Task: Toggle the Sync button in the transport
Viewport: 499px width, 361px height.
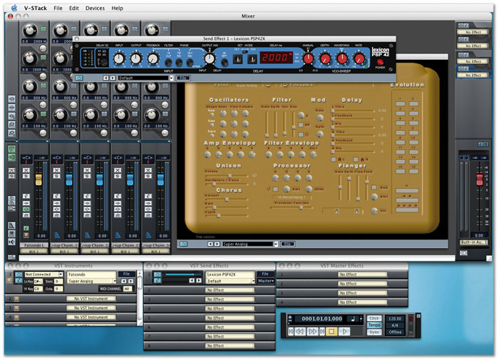Action: pos(374,332)
